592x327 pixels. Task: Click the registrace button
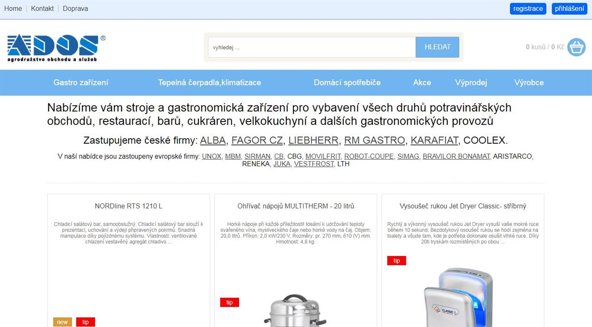point(528,9)
